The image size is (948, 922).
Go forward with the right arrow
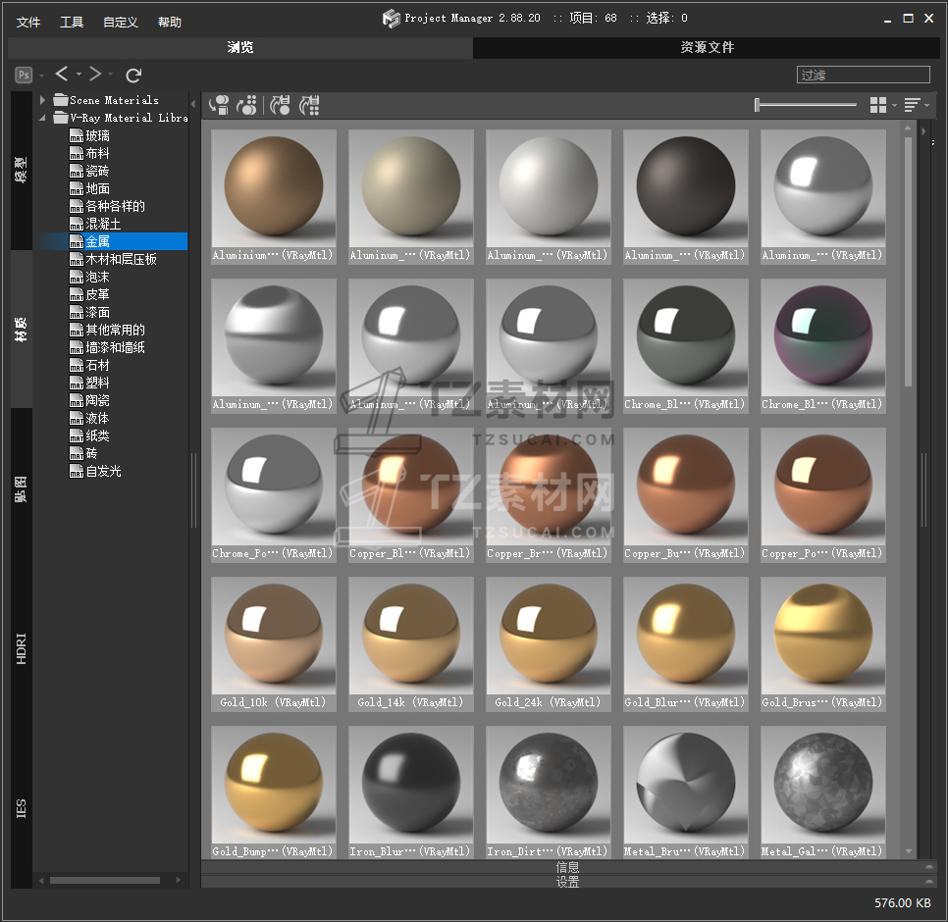tap(95, 75)
